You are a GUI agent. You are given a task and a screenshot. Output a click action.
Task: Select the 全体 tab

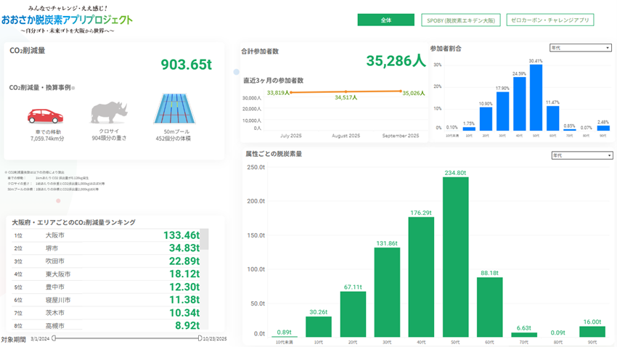385,20
